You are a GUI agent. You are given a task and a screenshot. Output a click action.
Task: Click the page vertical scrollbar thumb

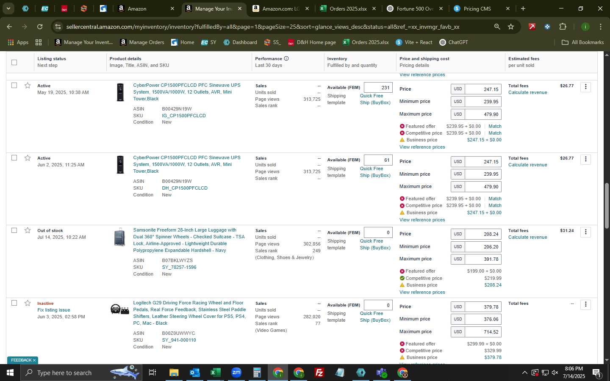pyautogui.click(x=607, y=206)
